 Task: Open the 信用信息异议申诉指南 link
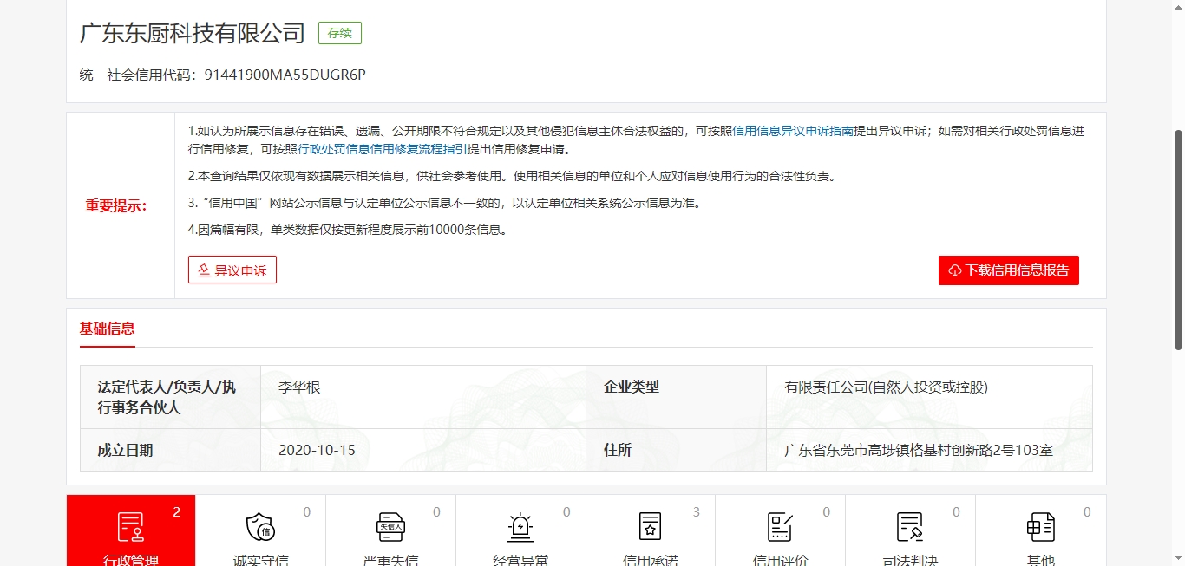click(793, 132)
